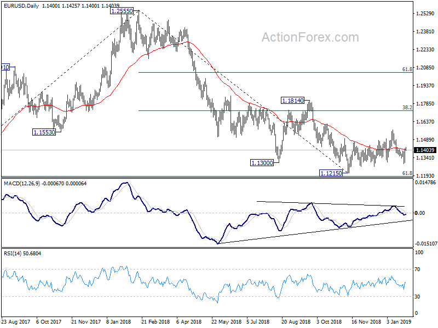Click the 1.15530 price low label

tap(44, 132)
